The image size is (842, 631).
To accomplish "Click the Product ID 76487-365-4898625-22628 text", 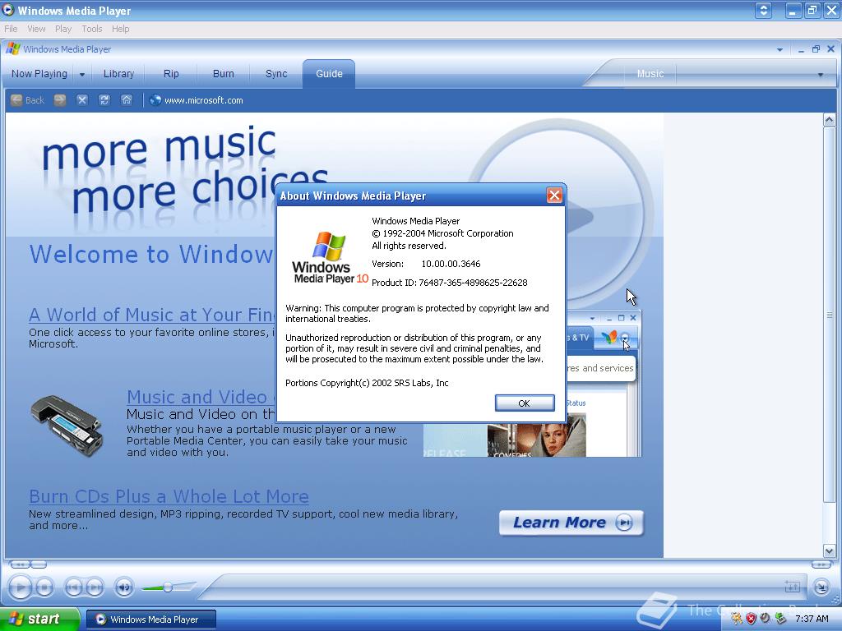I will (x=450, y=283).
